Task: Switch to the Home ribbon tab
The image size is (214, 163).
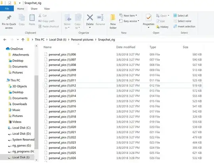Action: point(21,9)
